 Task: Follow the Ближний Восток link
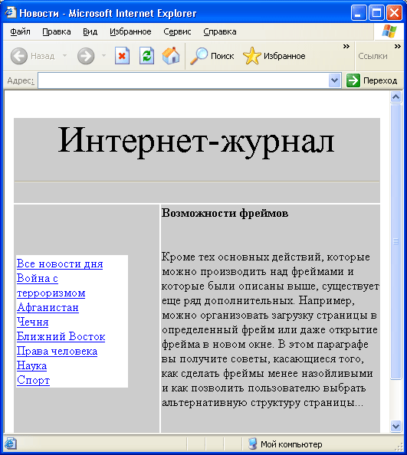(61, 336)
